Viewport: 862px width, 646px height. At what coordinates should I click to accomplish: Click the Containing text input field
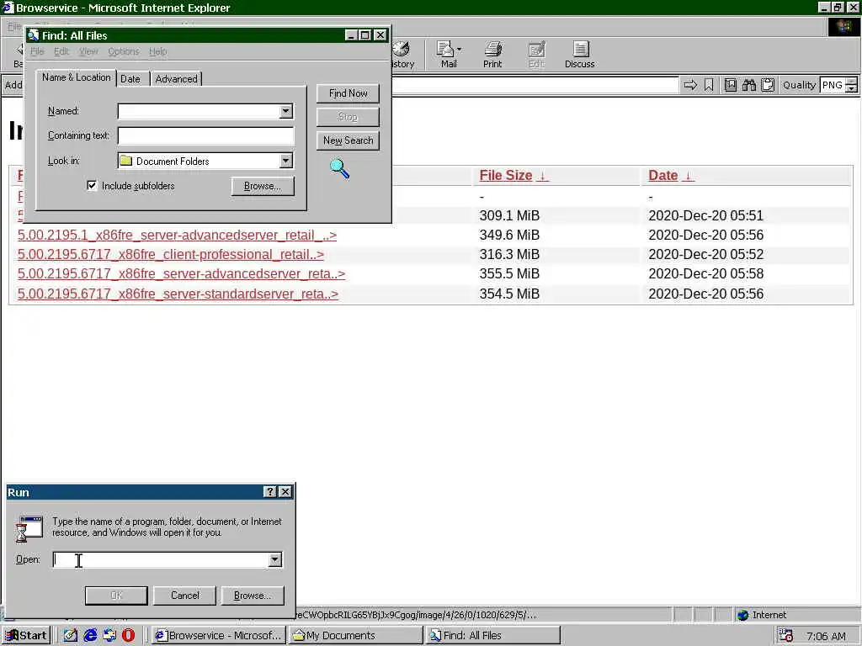pyautogui.click(x=206, y=135)
